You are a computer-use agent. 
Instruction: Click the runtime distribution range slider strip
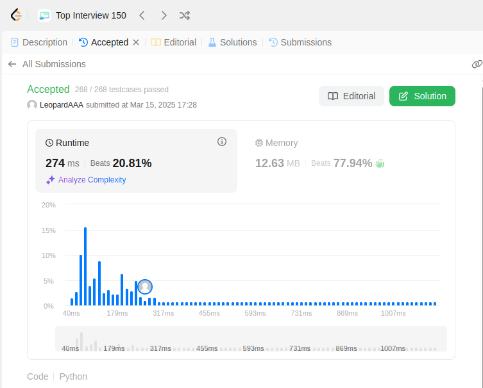[x=251, y=339]
